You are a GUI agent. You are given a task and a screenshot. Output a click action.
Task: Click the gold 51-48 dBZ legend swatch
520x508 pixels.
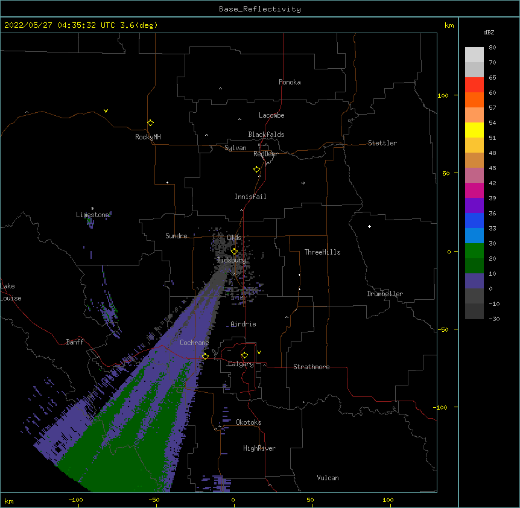tap(474, 145)
